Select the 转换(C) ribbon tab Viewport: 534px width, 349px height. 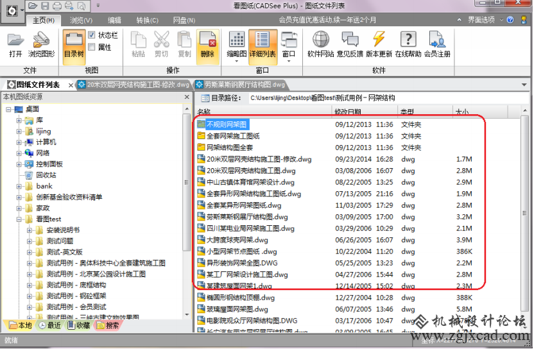[148, 21]
